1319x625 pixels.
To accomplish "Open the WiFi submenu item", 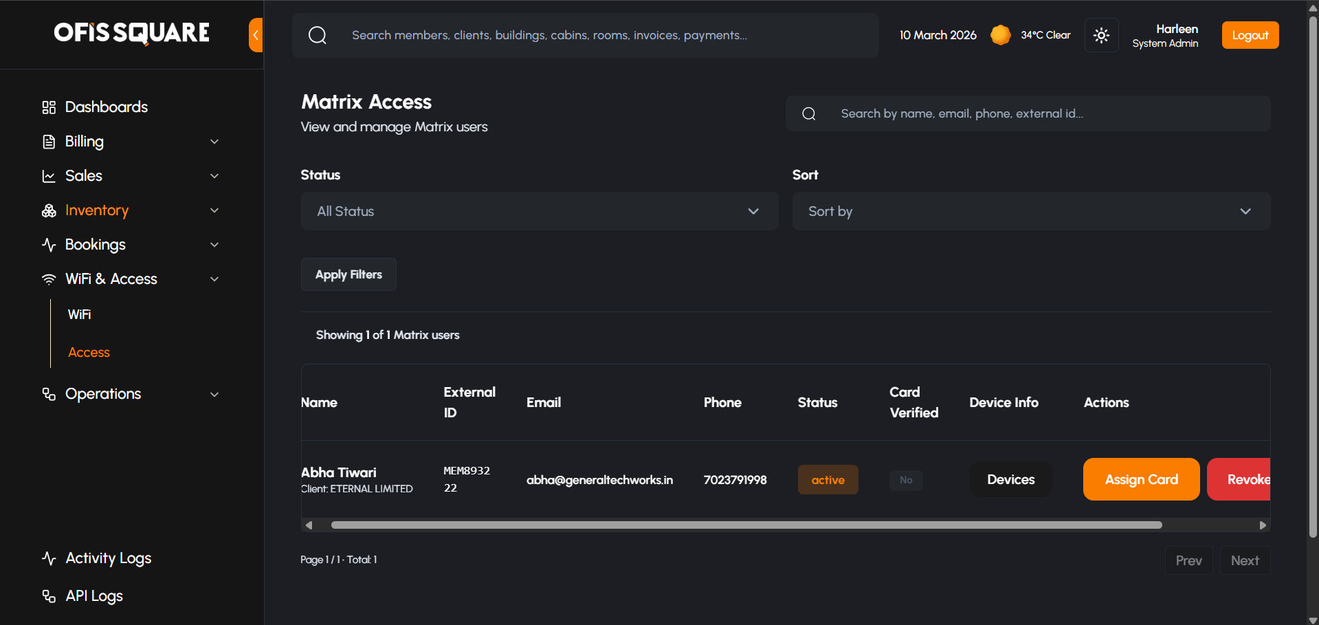I will point(80,315).
